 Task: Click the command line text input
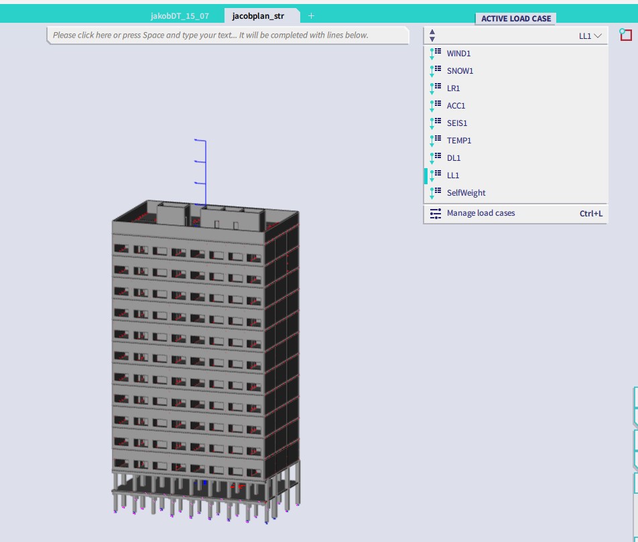point(228,35)
